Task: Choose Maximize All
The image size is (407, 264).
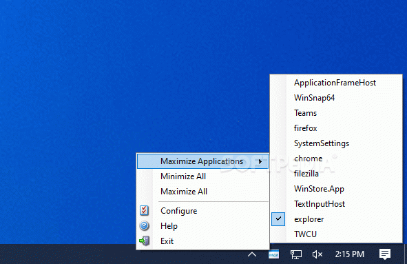Action: pyautogui.click(x=202, y=192)
